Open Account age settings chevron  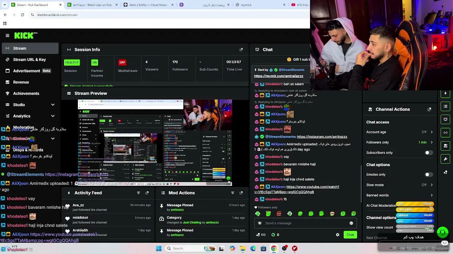pos(431,132)
